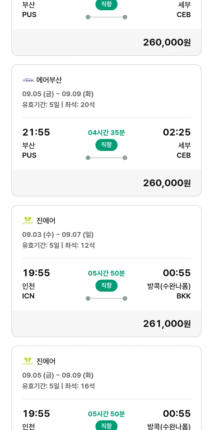
Task: Click the 04시간 35분 flight duration
Action: coord(106,133)
